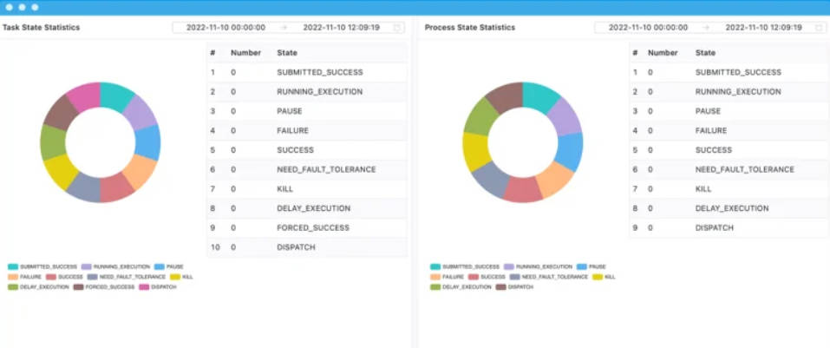Toggle PAUSE legend in Task State chart
The image size is (830, 348).
(x=169, y=267)
